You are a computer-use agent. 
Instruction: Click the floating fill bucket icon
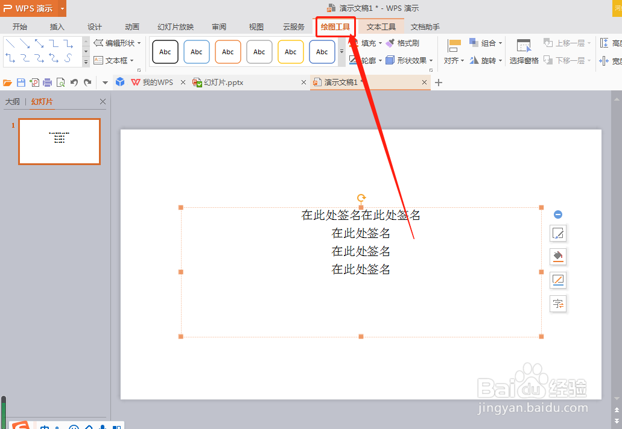click(557, 257)
